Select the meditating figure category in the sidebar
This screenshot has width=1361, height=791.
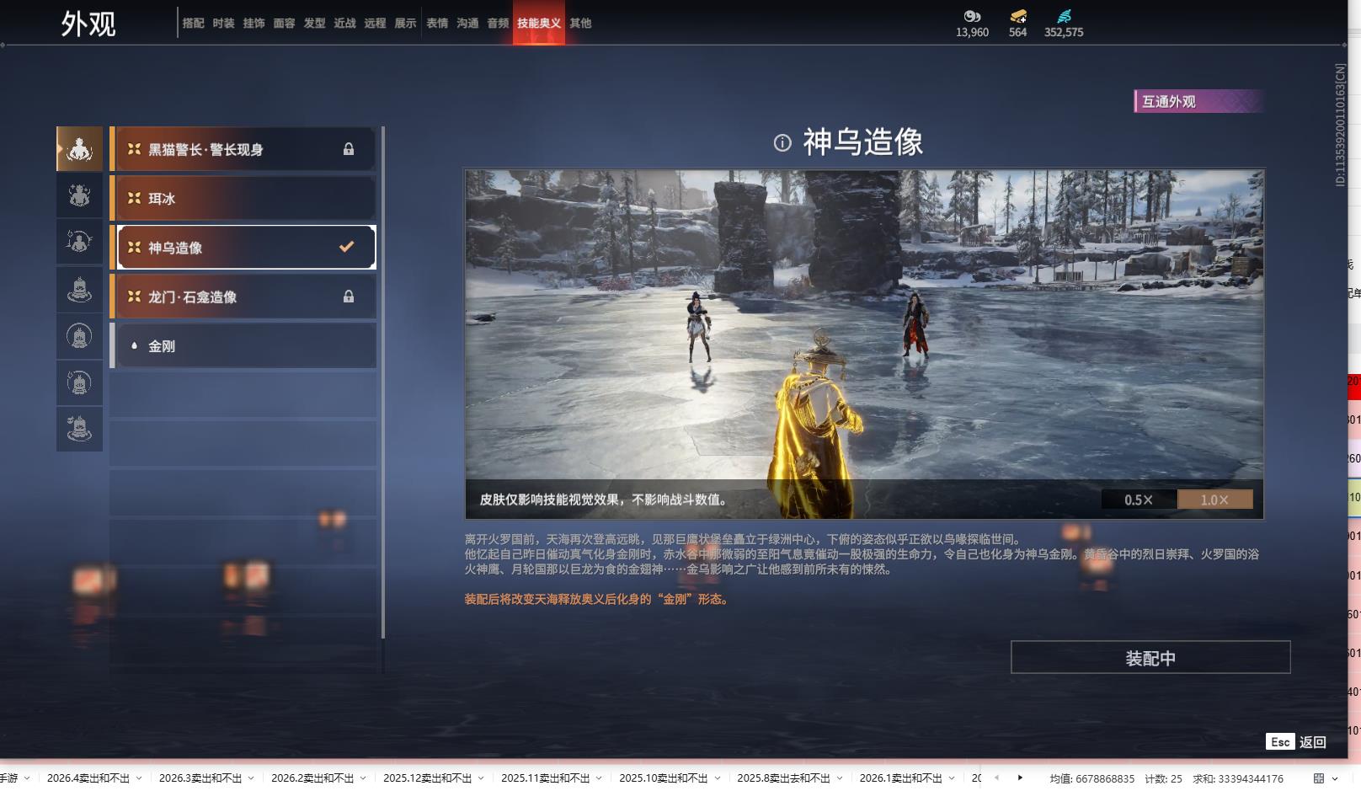coord(79,242)
